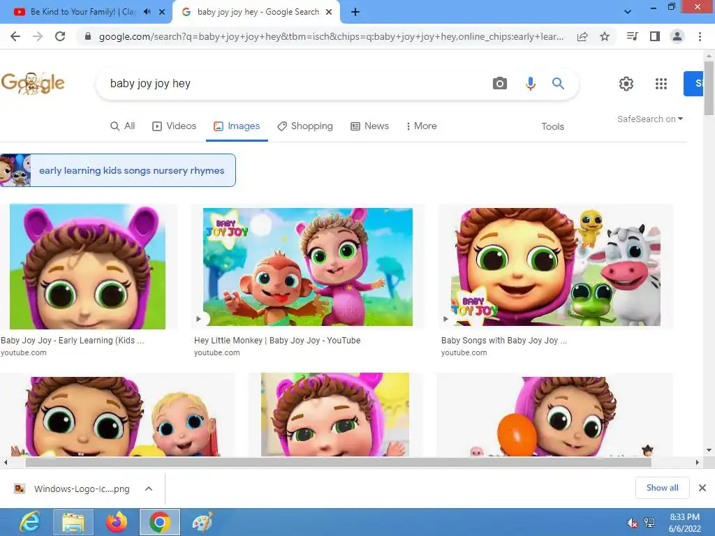The width and height of the screenshot is (715, 536).
Task: Open the Hey Little Monkey title link
Action: coord(277,341)
